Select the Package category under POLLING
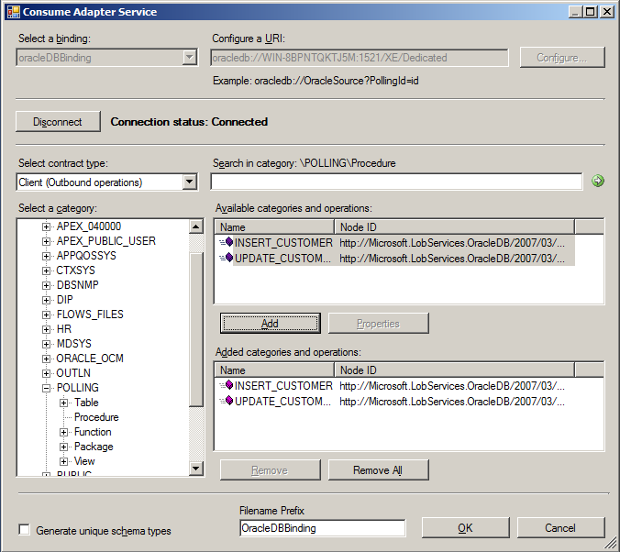This screenshot has height=552, width=620. pyautogui.click(x=94, y=447)
